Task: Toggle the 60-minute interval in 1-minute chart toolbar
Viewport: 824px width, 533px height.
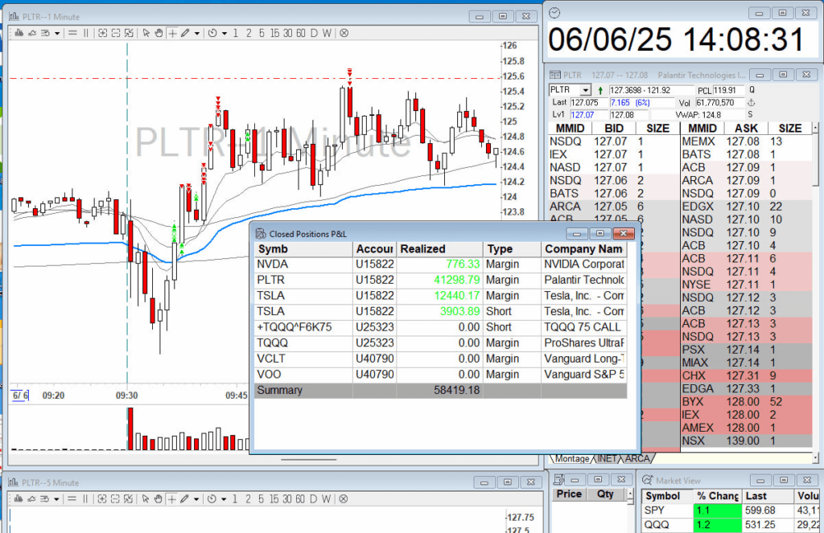Action: pyautogui.click(x=301, y=33)
